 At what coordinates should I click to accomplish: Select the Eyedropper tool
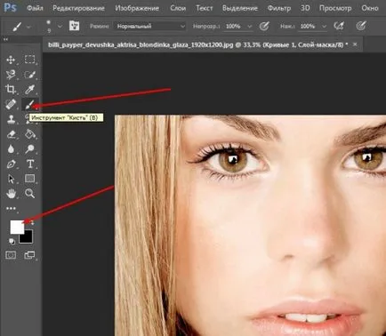29,89
